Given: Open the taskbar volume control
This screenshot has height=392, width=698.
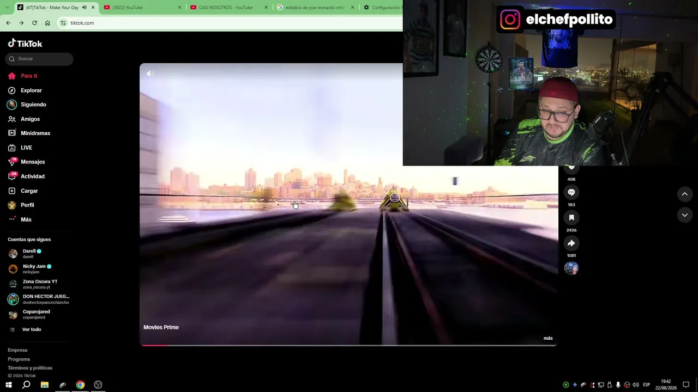Looking at the screenshot, I should 635,385.
